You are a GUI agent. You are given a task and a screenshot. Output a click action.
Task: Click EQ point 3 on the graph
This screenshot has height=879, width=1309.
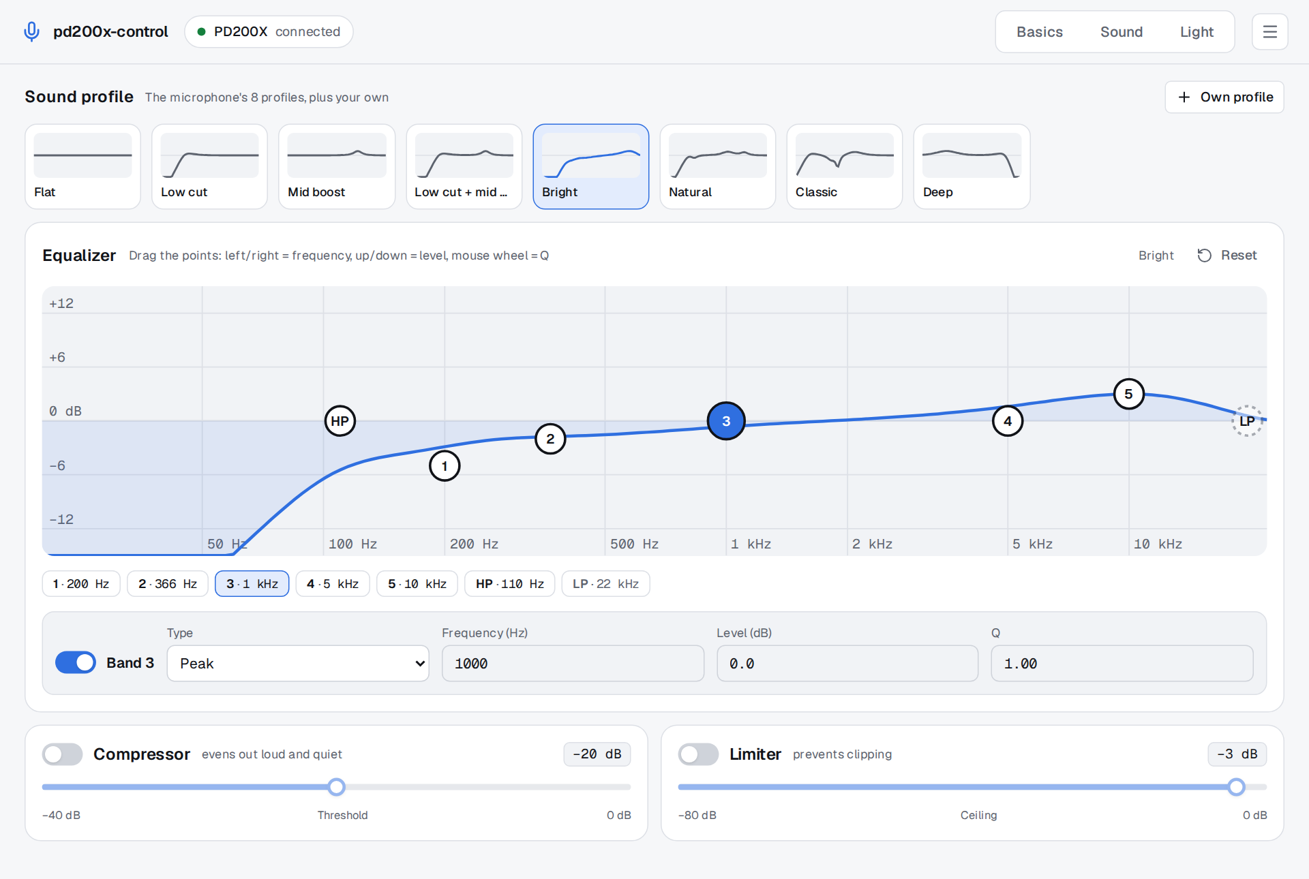(726, 421)
